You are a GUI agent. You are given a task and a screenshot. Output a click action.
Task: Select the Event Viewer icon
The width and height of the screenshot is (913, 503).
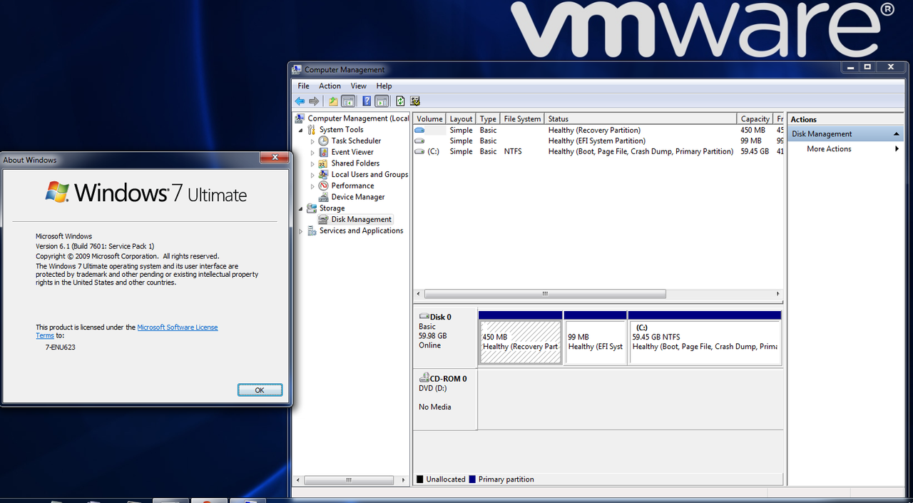click(324, 152)
